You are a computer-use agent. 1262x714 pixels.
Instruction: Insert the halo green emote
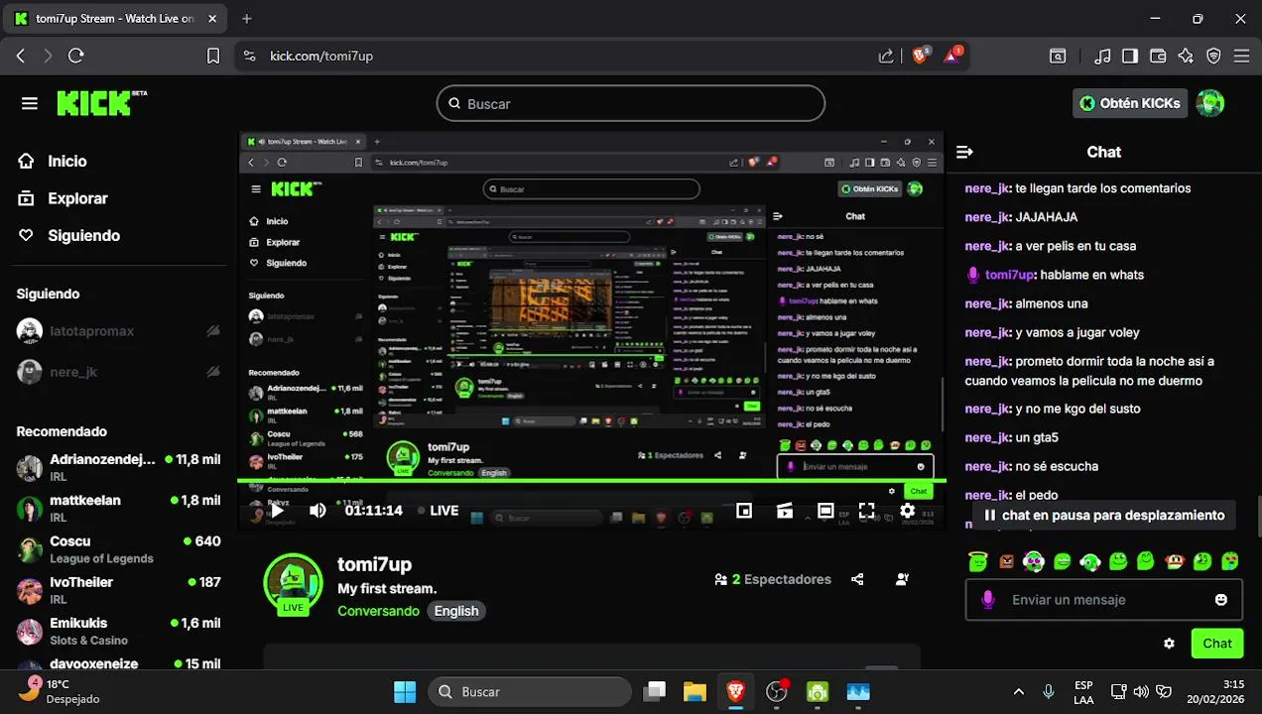(978, 562)
